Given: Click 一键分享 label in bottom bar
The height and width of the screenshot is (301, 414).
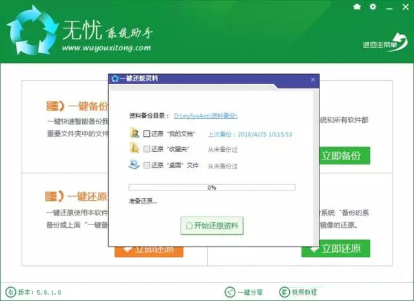Looking at the screenshot, I should coord(250,292).
